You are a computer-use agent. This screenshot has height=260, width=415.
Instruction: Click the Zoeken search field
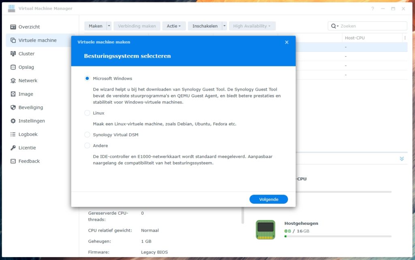pos(372,26)
